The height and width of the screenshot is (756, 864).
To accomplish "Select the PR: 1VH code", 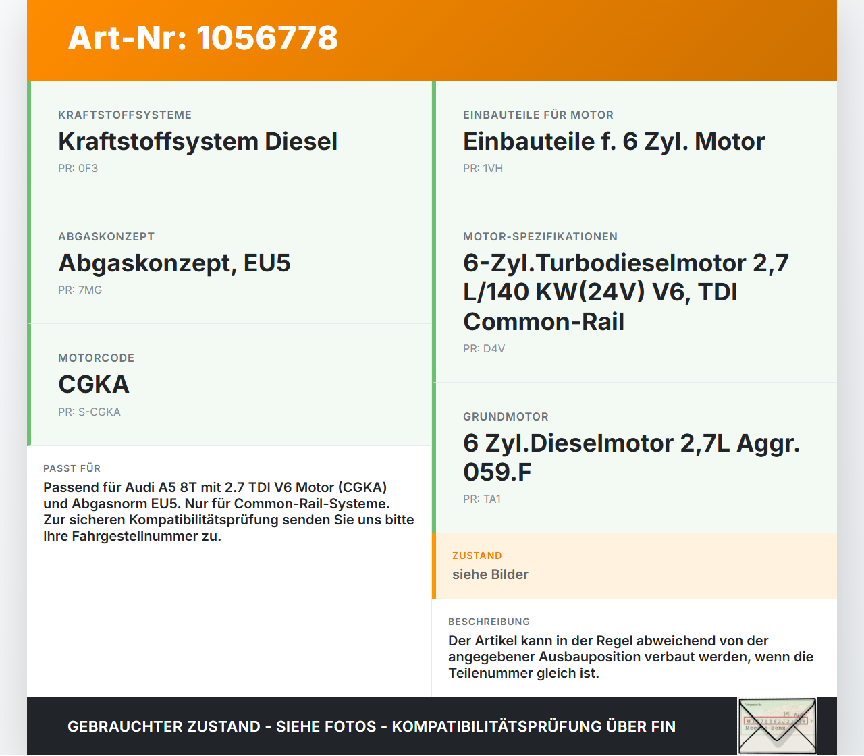I will click(483, 169).
